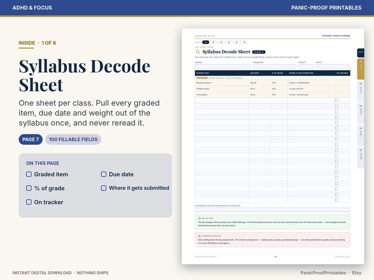Open the 04 Exams side tab
The image size is (374, 280).
pos(361,135)
